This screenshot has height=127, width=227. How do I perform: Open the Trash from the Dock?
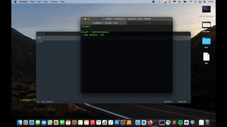pos(207,122)
